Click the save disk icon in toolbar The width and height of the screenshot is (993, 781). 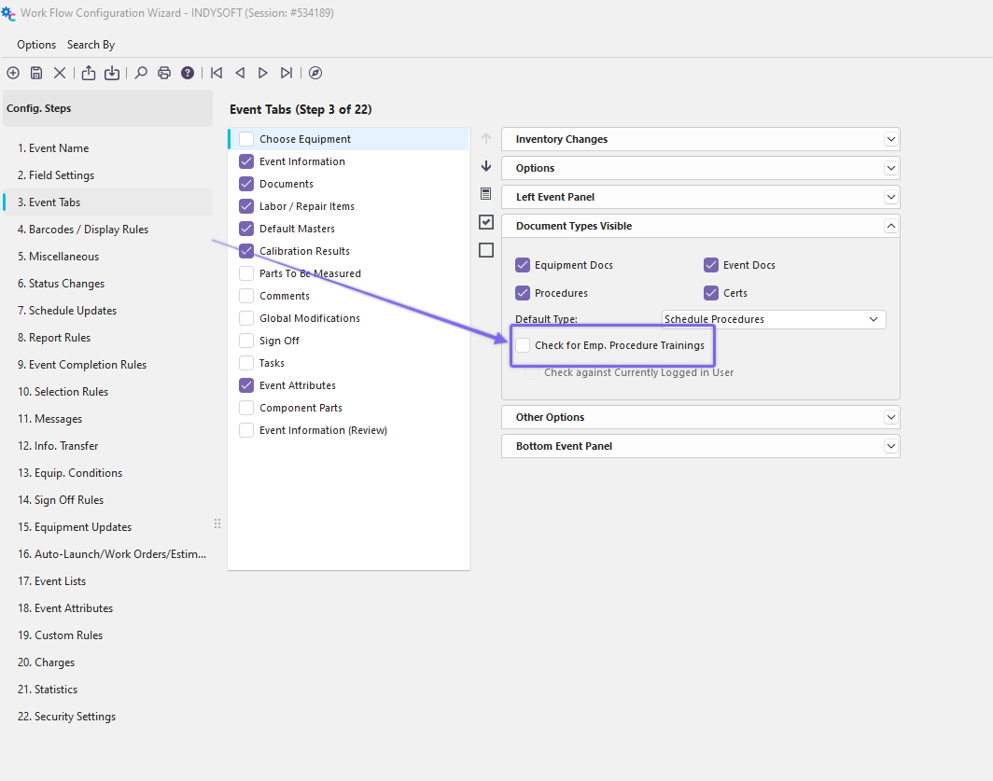pos(36,73)
